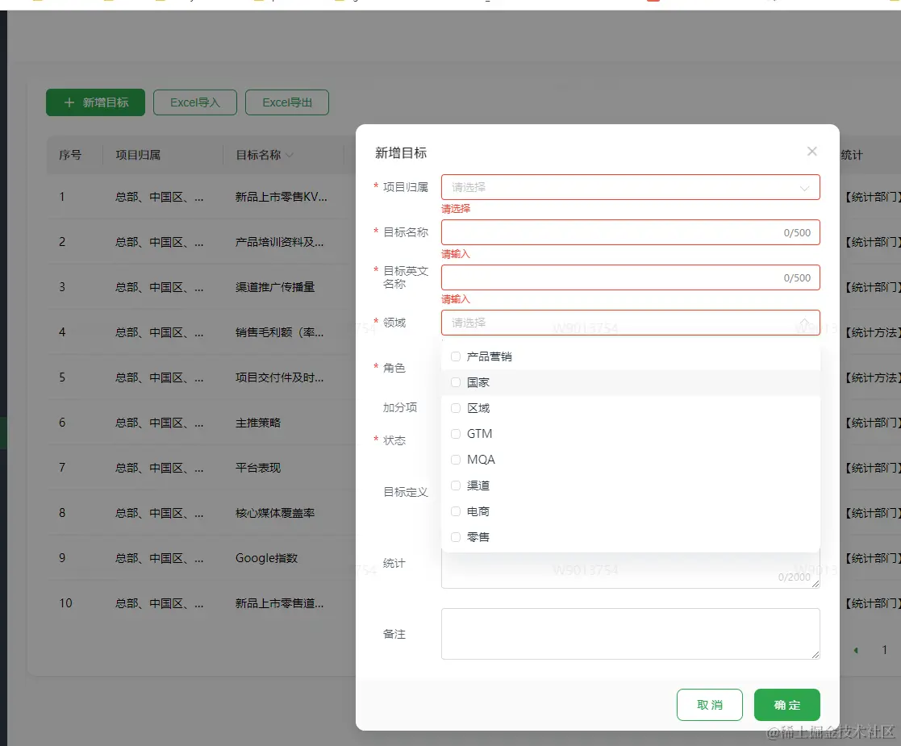Click the plus icon on 新增目标 button

point(69,102)
